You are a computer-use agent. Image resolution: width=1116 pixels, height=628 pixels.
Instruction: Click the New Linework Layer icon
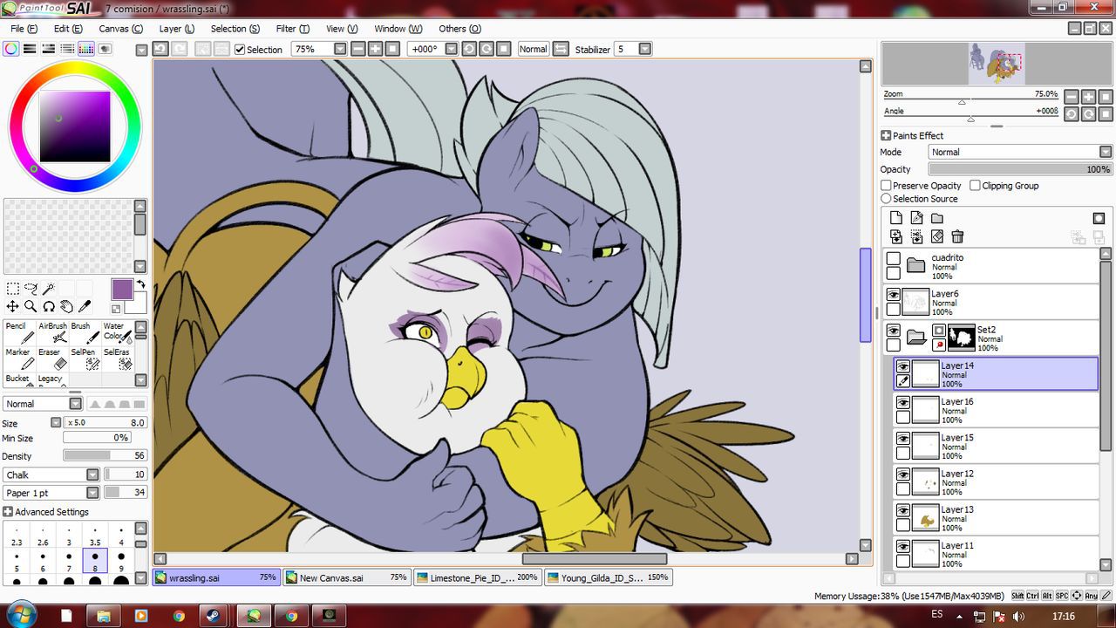click(916, 218)
